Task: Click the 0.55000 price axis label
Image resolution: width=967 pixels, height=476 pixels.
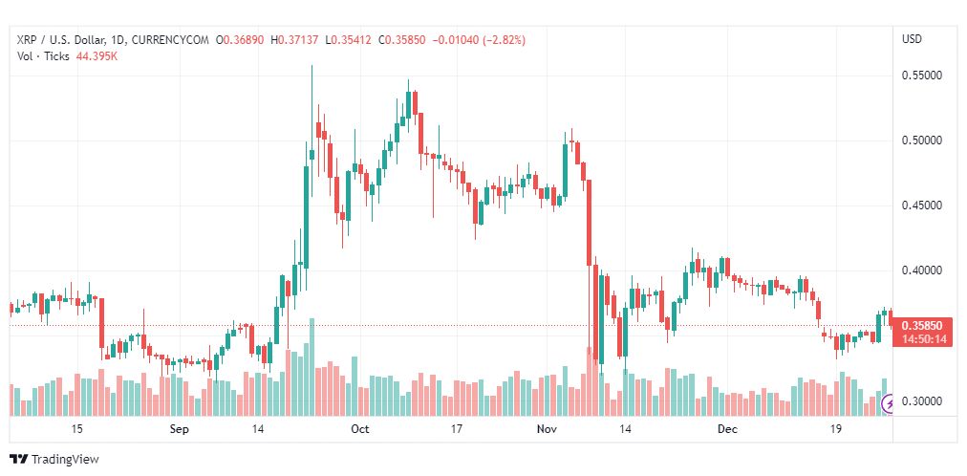Action: pos(922,76)
